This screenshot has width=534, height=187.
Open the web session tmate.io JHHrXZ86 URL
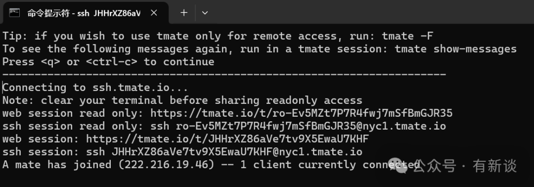coord(227,139)
